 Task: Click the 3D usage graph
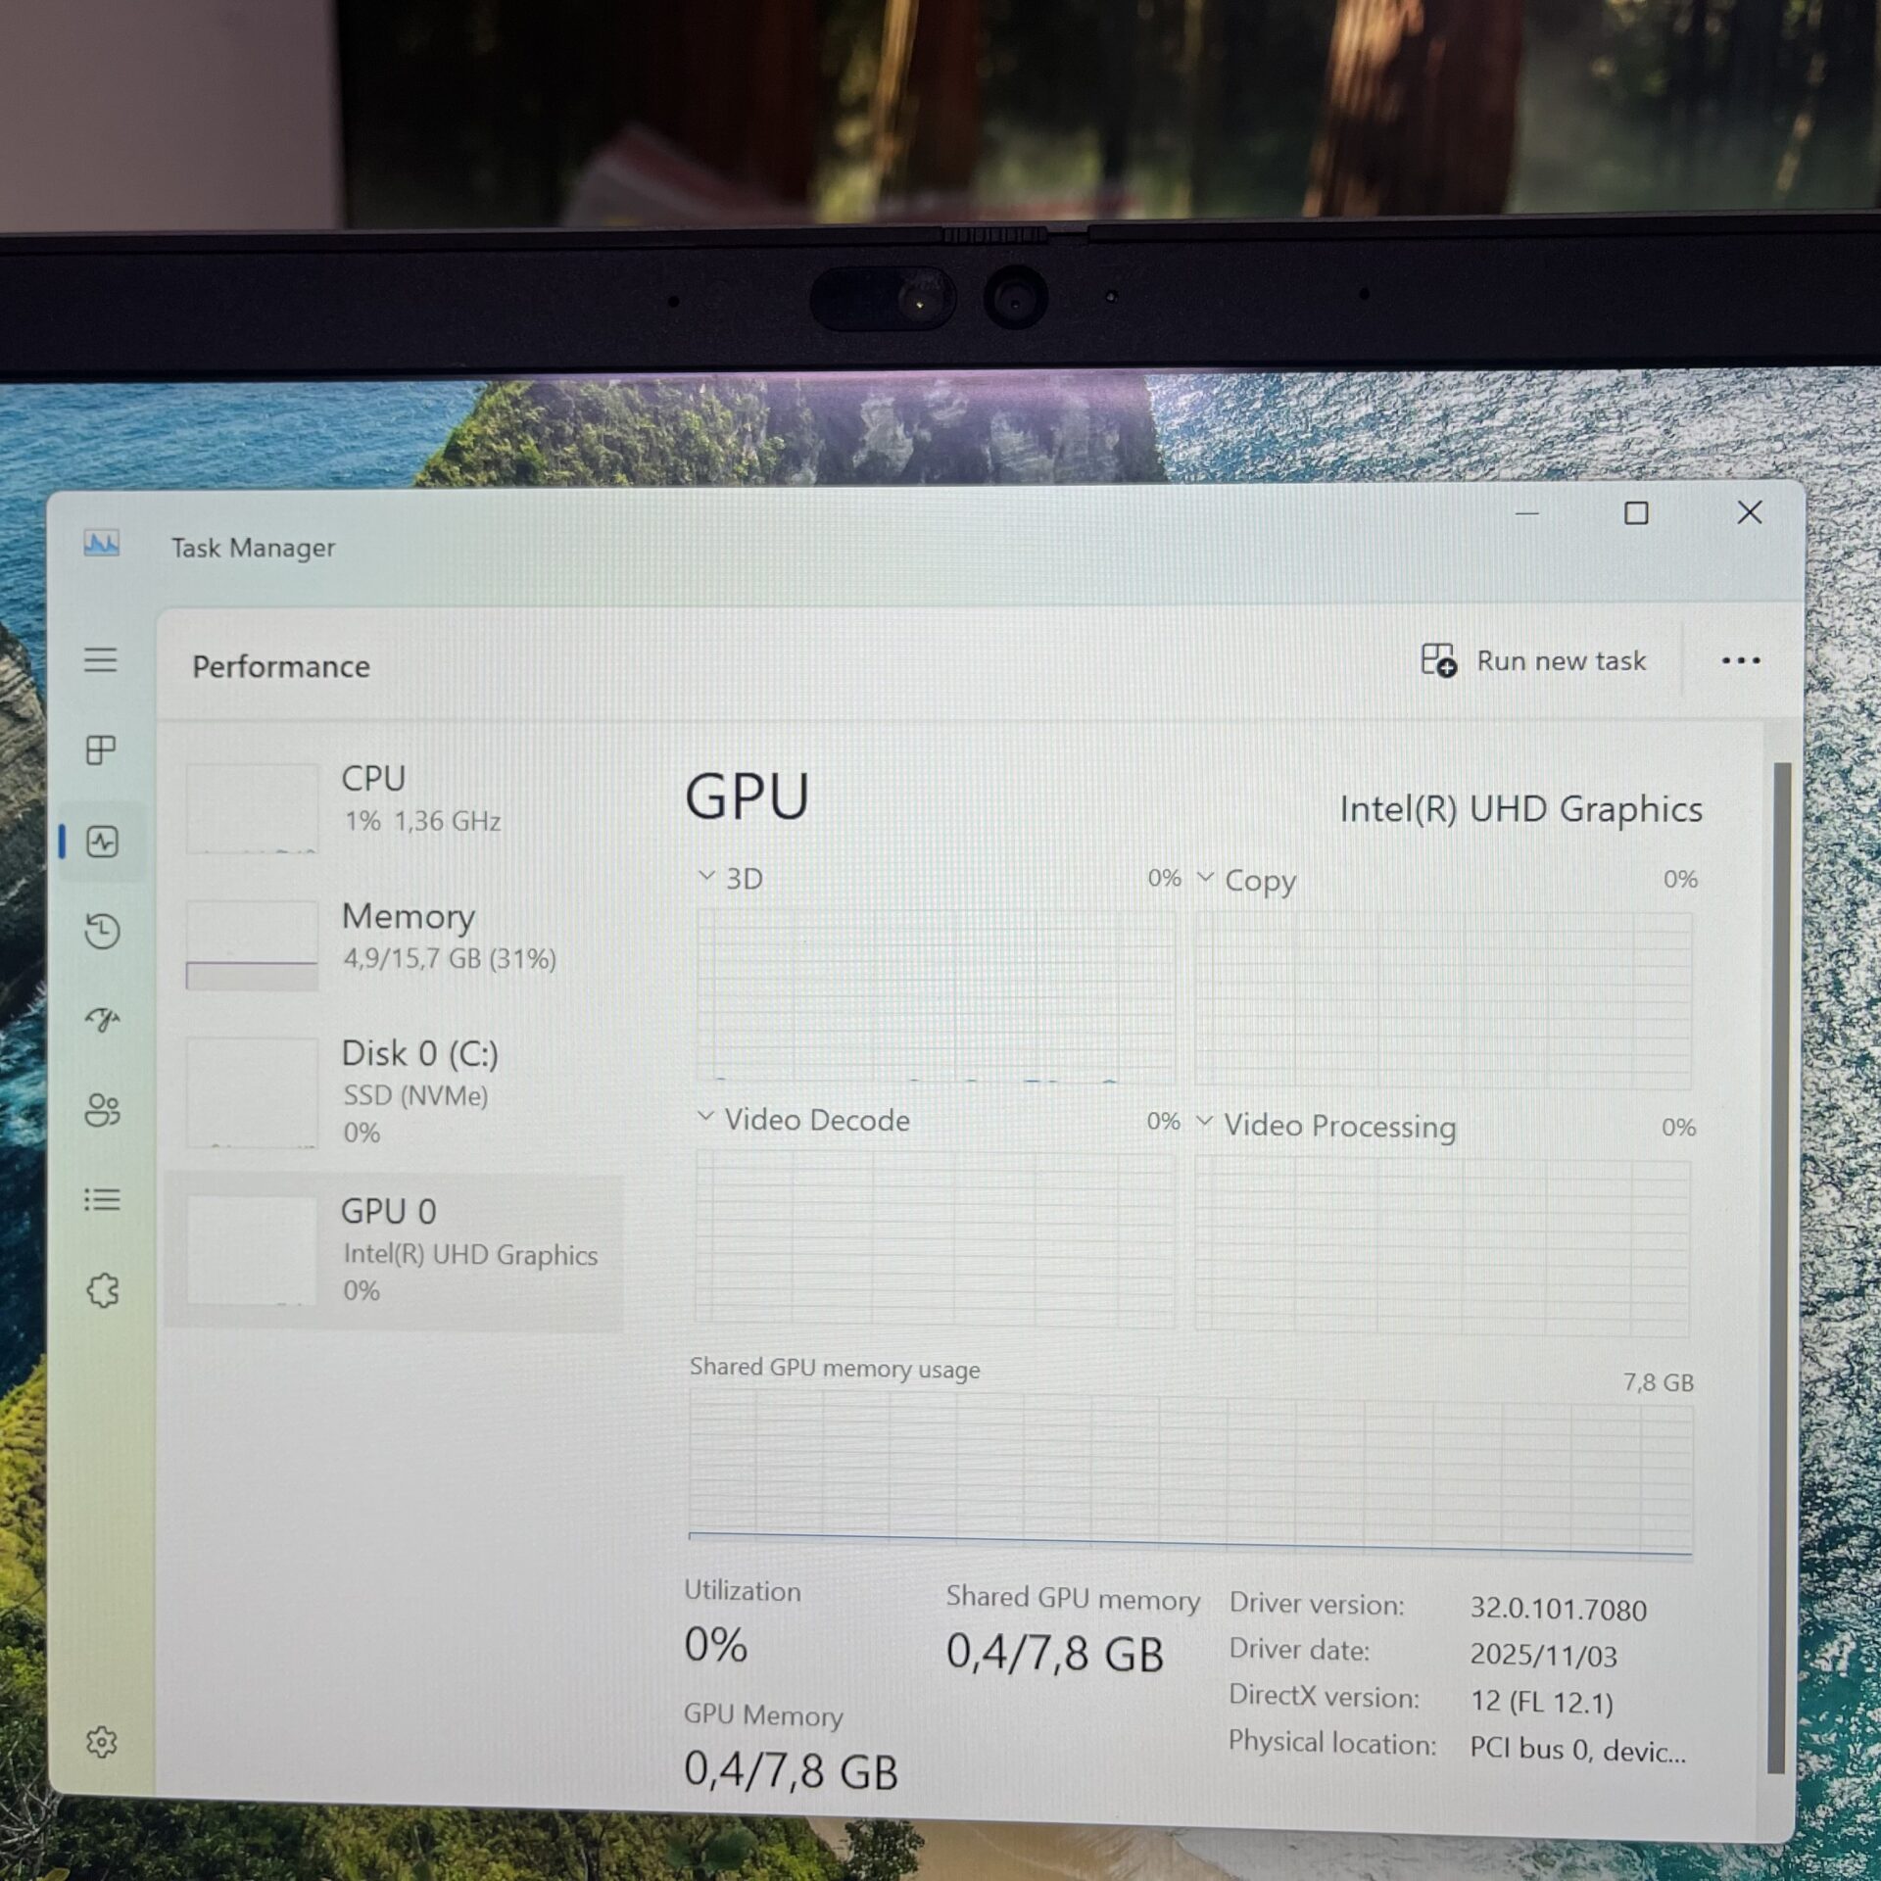[x=936, y=994]
